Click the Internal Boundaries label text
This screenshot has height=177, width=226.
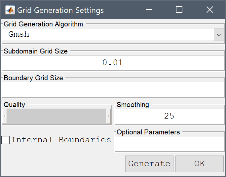click(61, 140)
